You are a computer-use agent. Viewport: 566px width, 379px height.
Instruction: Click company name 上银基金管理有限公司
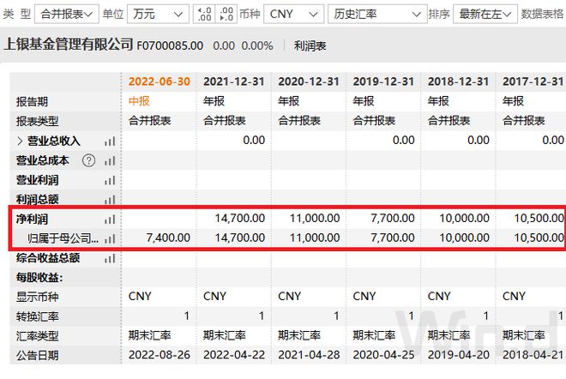(69, 45)
